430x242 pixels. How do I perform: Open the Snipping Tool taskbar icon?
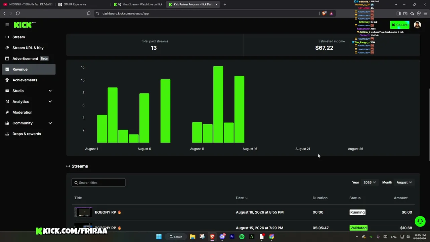pyautogui.click(x=202, y=237)
